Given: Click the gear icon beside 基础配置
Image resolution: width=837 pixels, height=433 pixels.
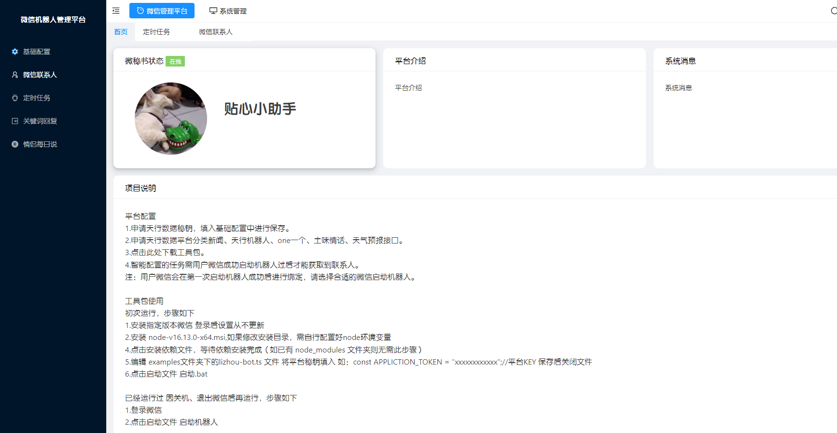Looking at the screenshot, I should tap(15, 52).
